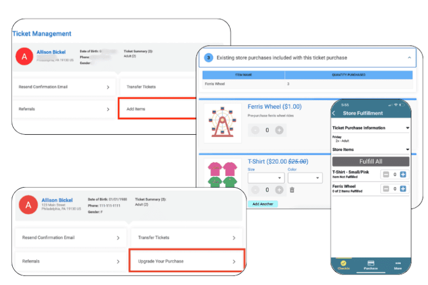Click the Add Another button
Image resolution: width=428 pixels, height=285 pixels.
click(x=262, y=204)
